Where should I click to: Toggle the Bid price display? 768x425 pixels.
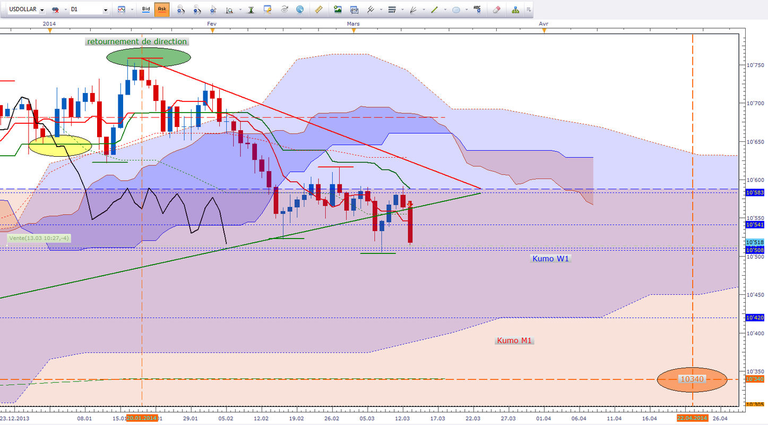(x=146, y=10)
